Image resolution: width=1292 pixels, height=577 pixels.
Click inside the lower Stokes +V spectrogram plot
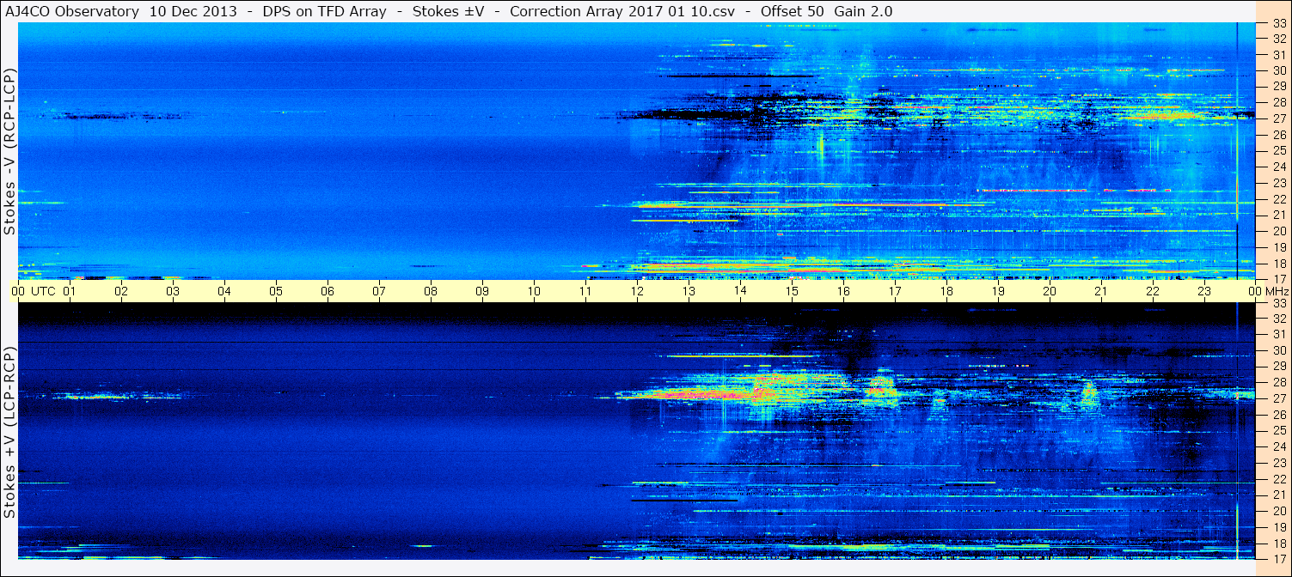(x=636, y=431)
